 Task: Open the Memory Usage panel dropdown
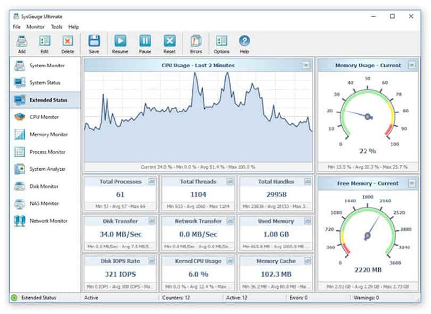pos(412,65)
